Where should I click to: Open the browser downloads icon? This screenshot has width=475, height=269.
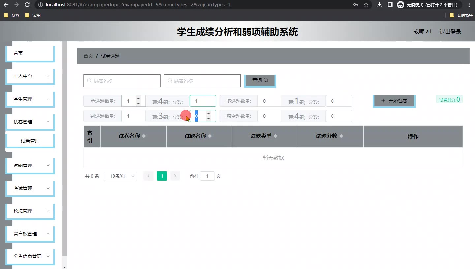379,5
